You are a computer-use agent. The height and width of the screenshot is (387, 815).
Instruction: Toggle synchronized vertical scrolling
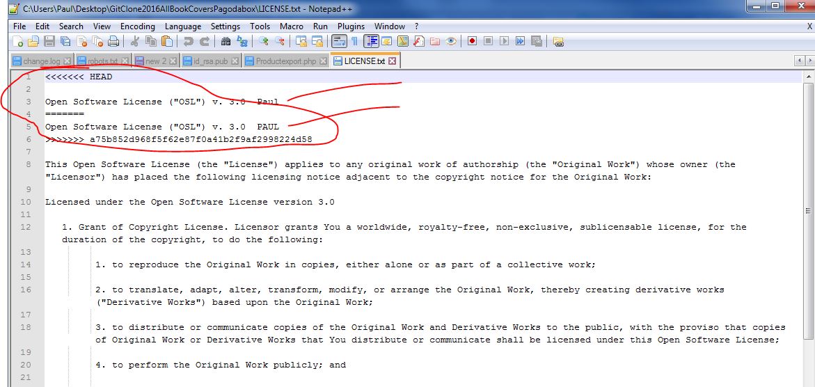301,41
